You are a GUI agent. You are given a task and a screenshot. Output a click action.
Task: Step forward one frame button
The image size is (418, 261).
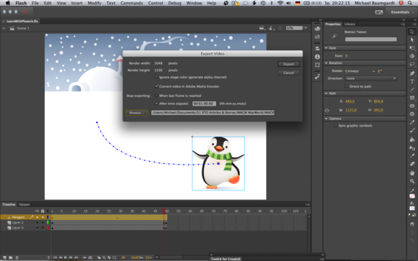pos(71,257)
